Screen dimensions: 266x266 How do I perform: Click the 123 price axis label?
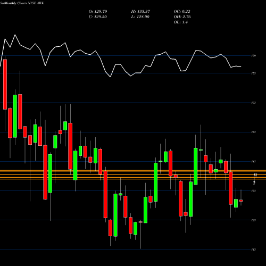pos(254,220)
